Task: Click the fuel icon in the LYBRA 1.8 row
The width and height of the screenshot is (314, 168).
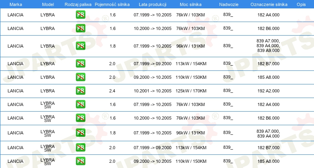Action: point(80,46)
